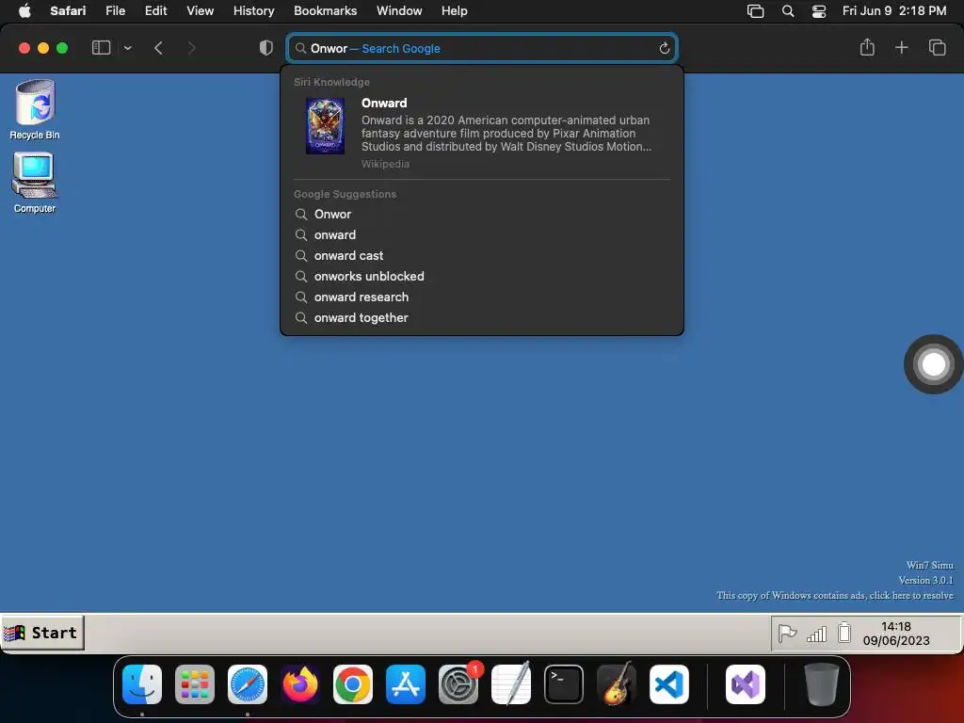Viewport: 964px width, 723px height.
Task: Open GarageBand from the Dock
Action: point(617,683)
